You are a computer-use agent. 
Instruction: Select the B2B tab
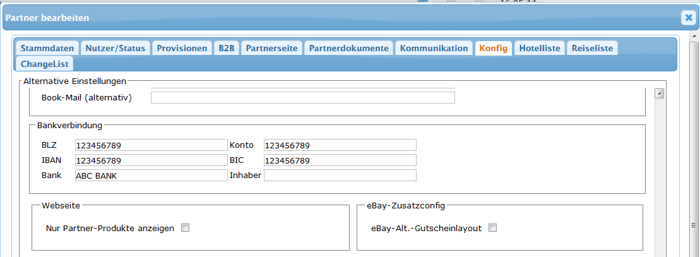tap(227, 48)
